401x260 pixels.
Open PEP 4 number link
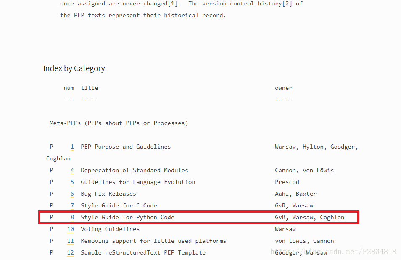click(72, 170)
